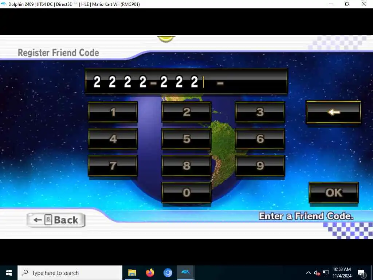Image resolution: width=373 pixels, height=280 pixels.
Task: Click the number 1 key on keypad
Action: [x=113, y=112]
